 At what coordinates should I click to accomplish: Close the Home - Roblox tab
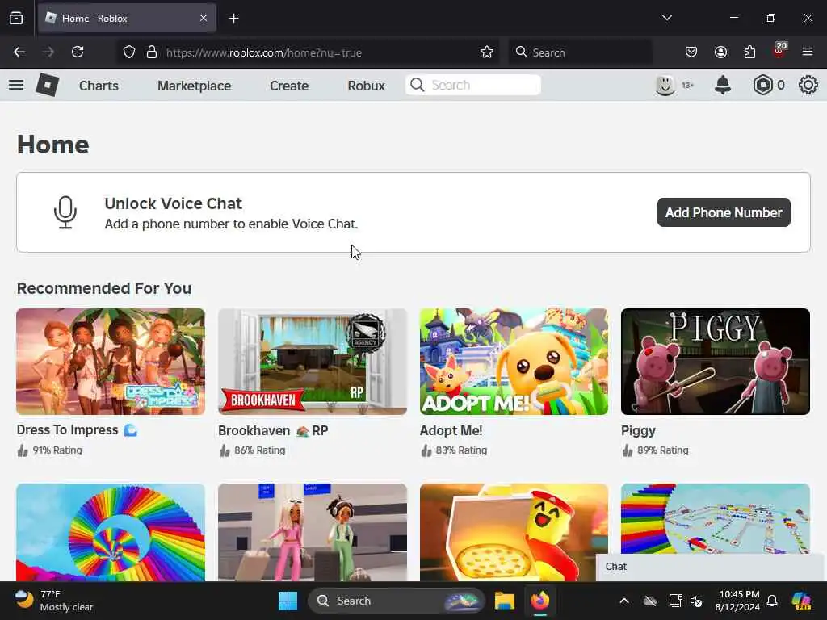point(204,18)
